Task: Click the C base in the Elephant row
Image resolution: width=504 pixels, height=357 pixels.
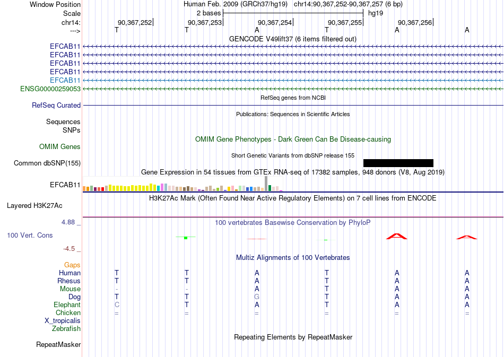Action: (117, 304)
